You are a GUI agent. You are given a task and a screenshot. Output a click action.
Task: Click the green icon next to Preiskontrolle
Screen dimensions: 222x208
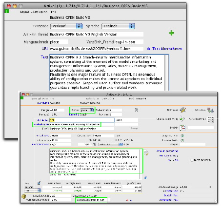[182, 140]
